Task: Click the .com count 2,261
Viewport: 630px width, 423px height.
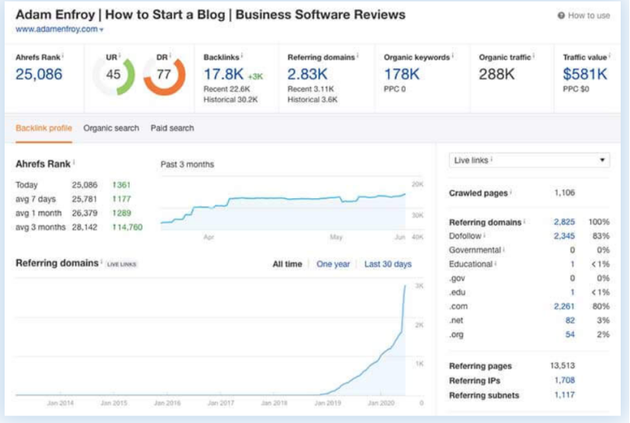Action: point(564,306)
